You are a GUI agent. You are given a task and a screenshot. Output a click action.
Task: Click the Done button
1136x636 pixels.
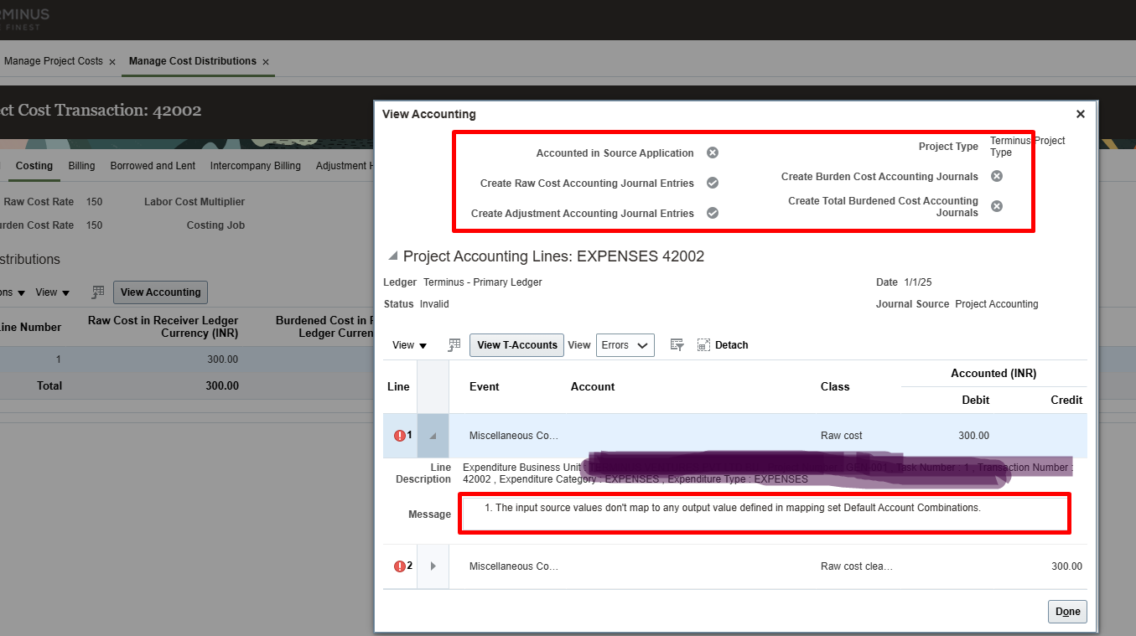coord(1067,612)
